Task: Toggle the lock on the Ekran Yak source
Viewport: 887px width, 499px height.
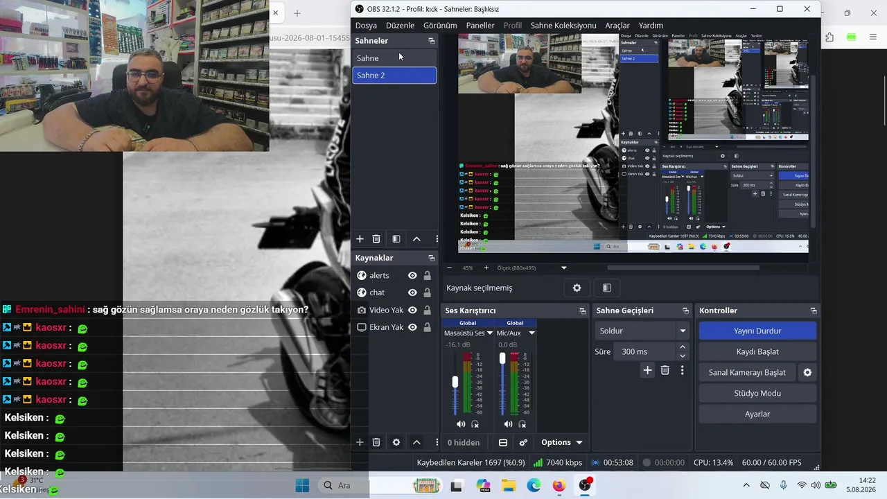Action: [428, 327]
